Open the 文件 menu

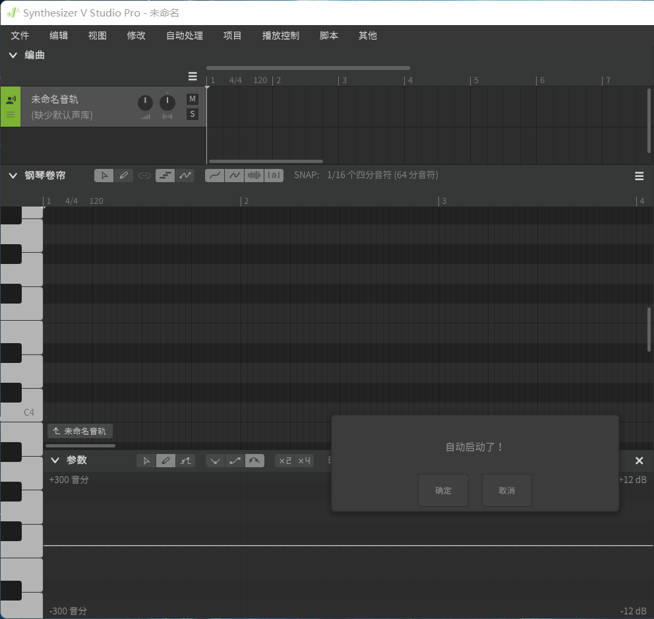click(x=20, y=36)
